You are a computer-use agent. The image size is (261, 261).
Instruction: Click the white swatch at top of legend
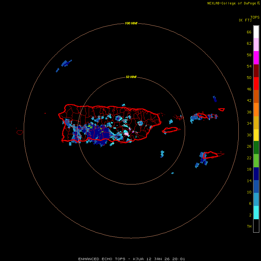coord(256,32)
